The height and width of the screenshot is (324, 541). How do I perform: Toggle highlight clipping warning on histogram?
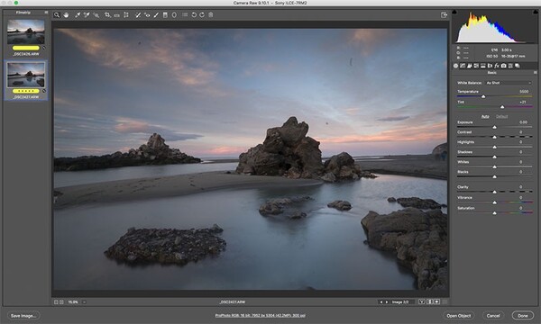(536, 12)
